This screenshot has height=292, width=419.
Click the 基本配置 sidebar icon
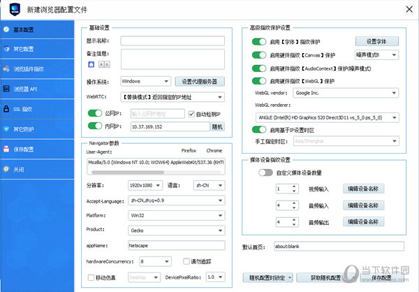[6, 30]
